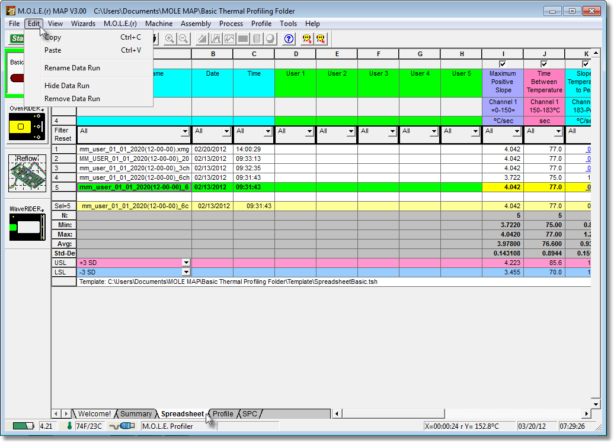Click tab scroll left arrow button
This screenshot has height=443, width=614.
56,413
